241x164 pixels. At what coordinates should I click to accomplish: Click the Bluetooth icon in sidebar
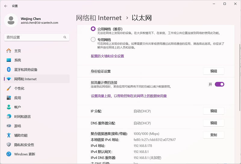tap(9, 69)
